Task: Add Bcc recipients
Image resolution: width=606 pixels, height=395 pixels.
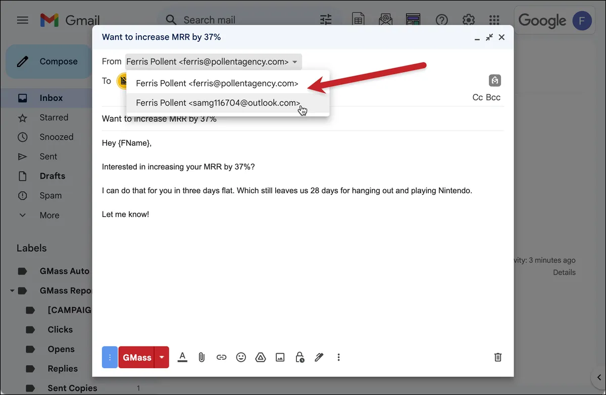Action: tap(493, 97)
